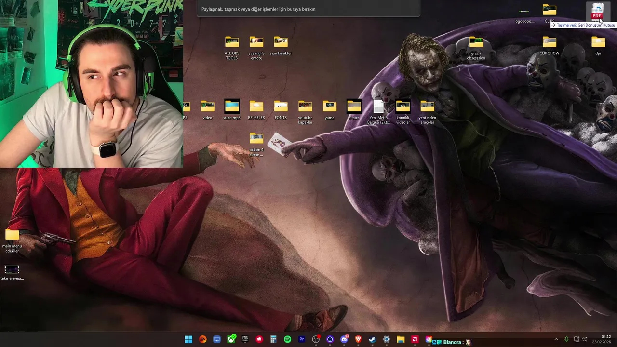
Task: Select Yeni Metin Belgesi (2).txt file
Action: (x=378, y=112)
